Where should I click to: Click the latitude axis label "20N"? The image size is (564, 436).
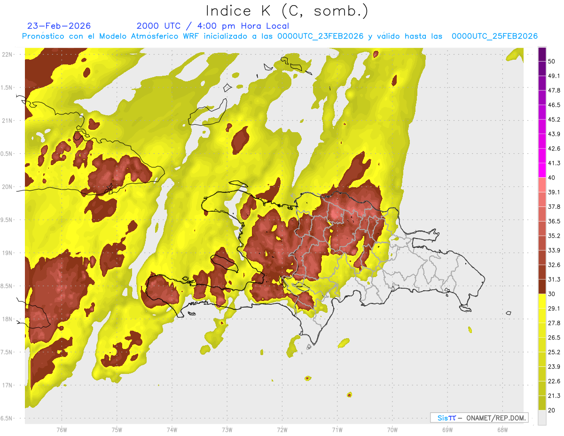point(7,187)
